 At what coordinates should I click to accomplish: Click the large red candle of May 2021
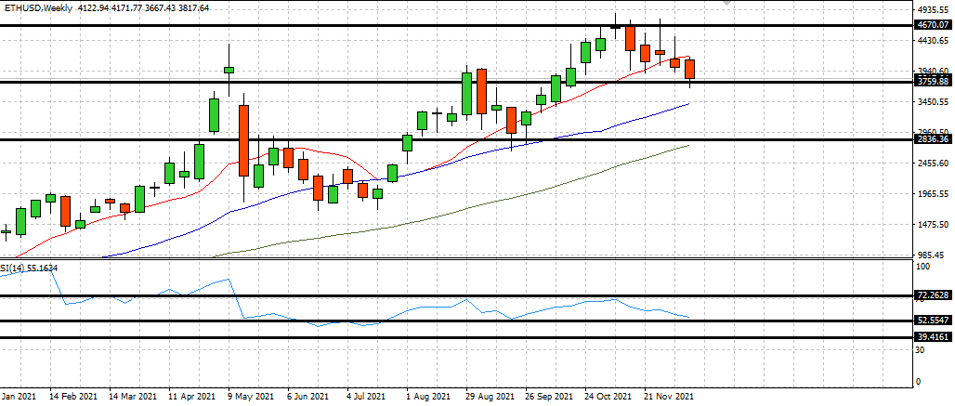(x=243, y=139)
